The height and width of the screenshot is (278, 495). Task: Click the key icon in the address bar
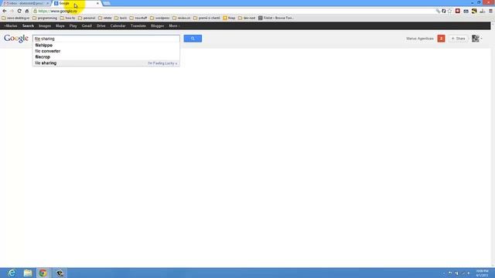(x=438, y=11)
